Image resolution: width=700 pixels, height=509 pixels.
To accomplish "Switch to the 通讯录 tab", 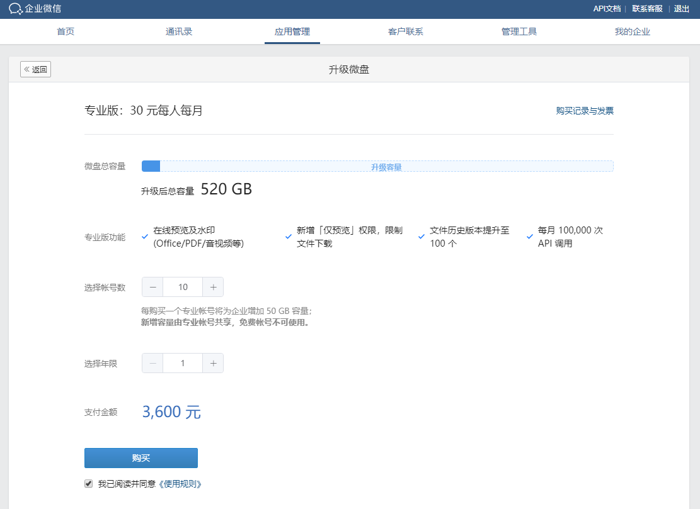I will [179, 31].
